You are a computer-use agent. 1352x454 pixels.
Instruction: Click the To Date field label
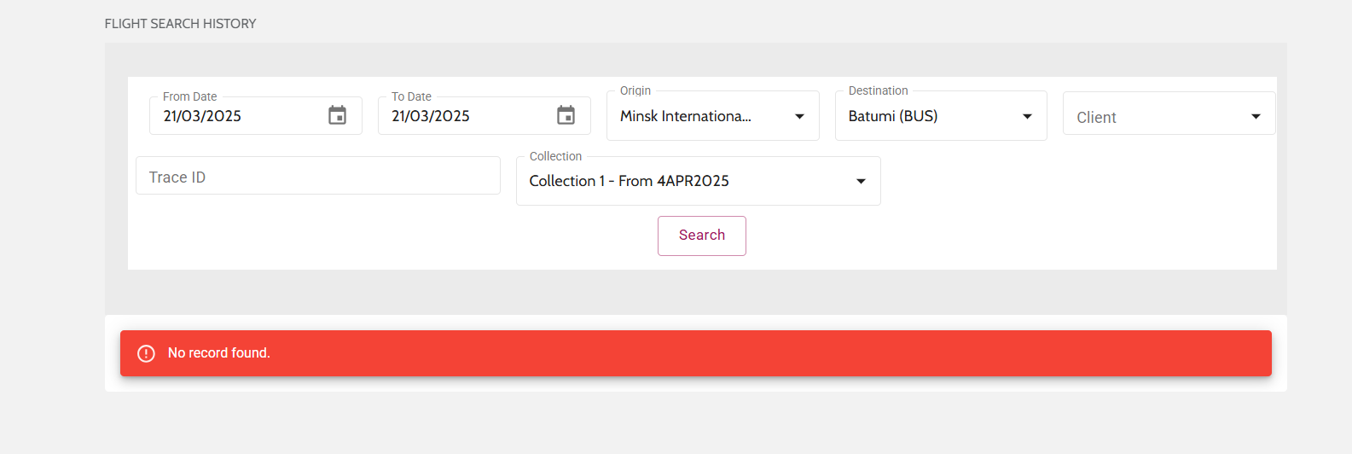(x=411, y=96)
